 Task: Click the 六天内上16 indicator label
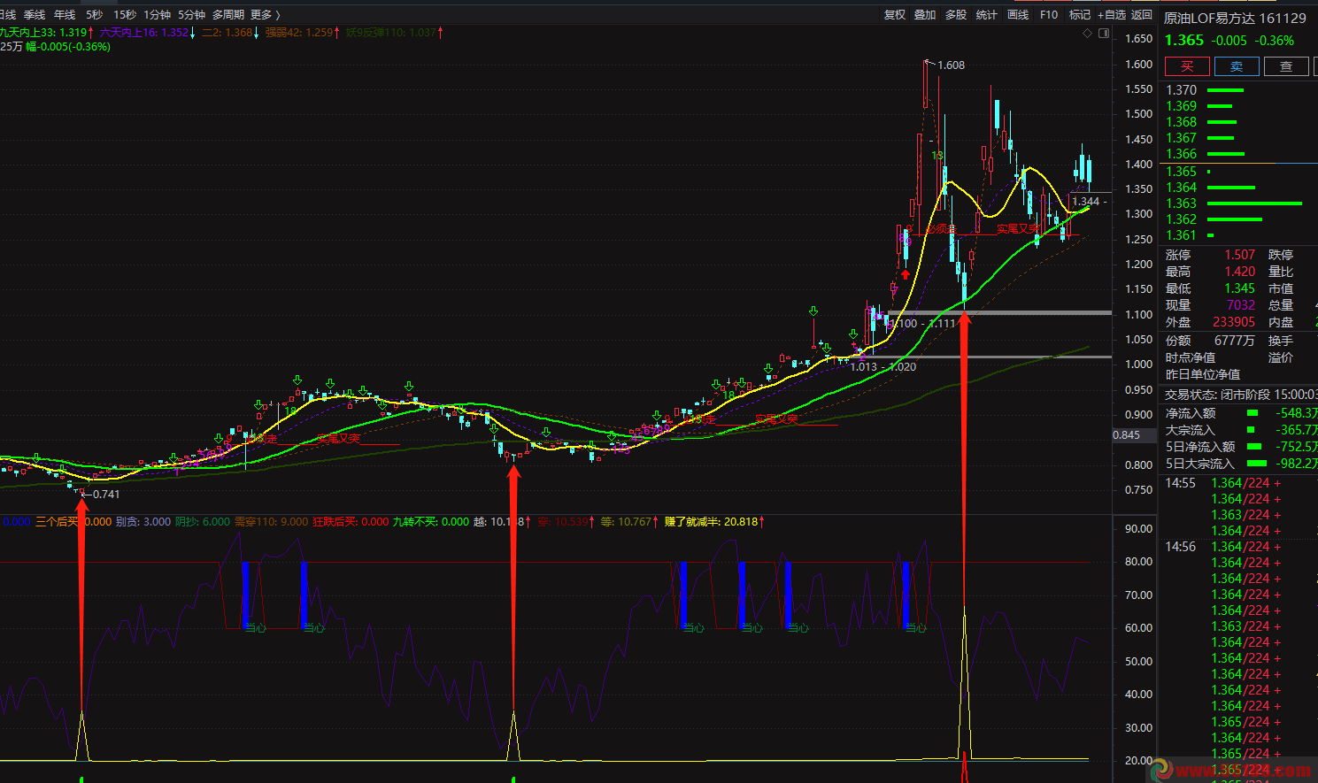point(147,33)
